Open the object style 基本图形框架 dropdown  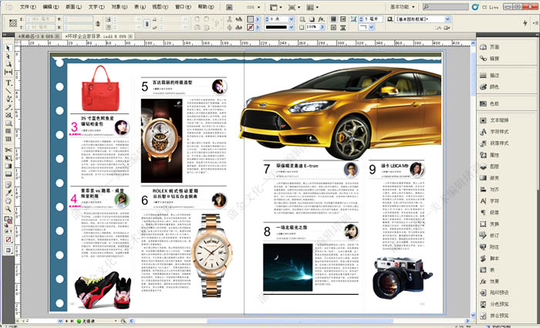tap(447, 19)
